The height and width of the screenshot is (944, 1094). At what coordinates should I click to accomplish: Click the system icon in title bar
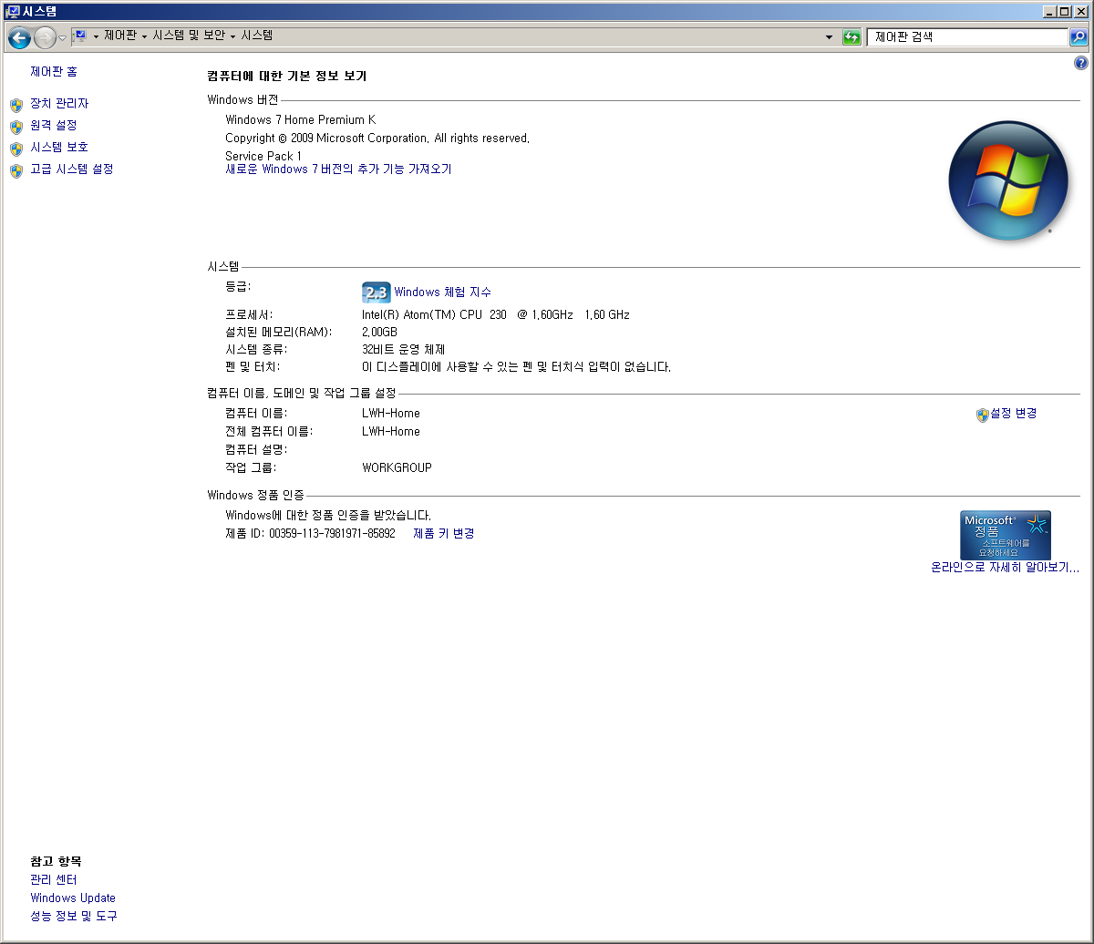coord(13,12)
